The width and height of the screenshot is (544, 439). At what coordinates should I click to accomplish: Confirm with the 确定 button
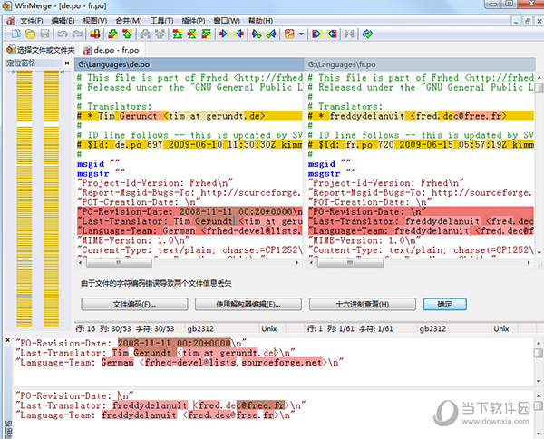coord(444,303)
